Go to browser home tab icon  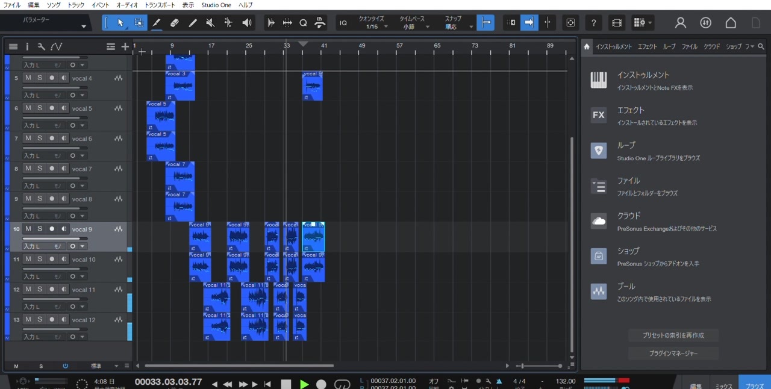(587, 46)
